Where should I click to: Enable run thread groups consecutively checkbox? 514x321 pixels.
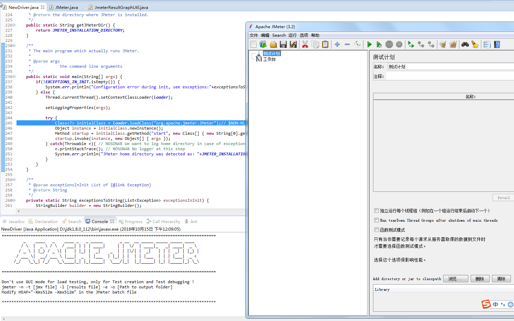tap(376, 211)
